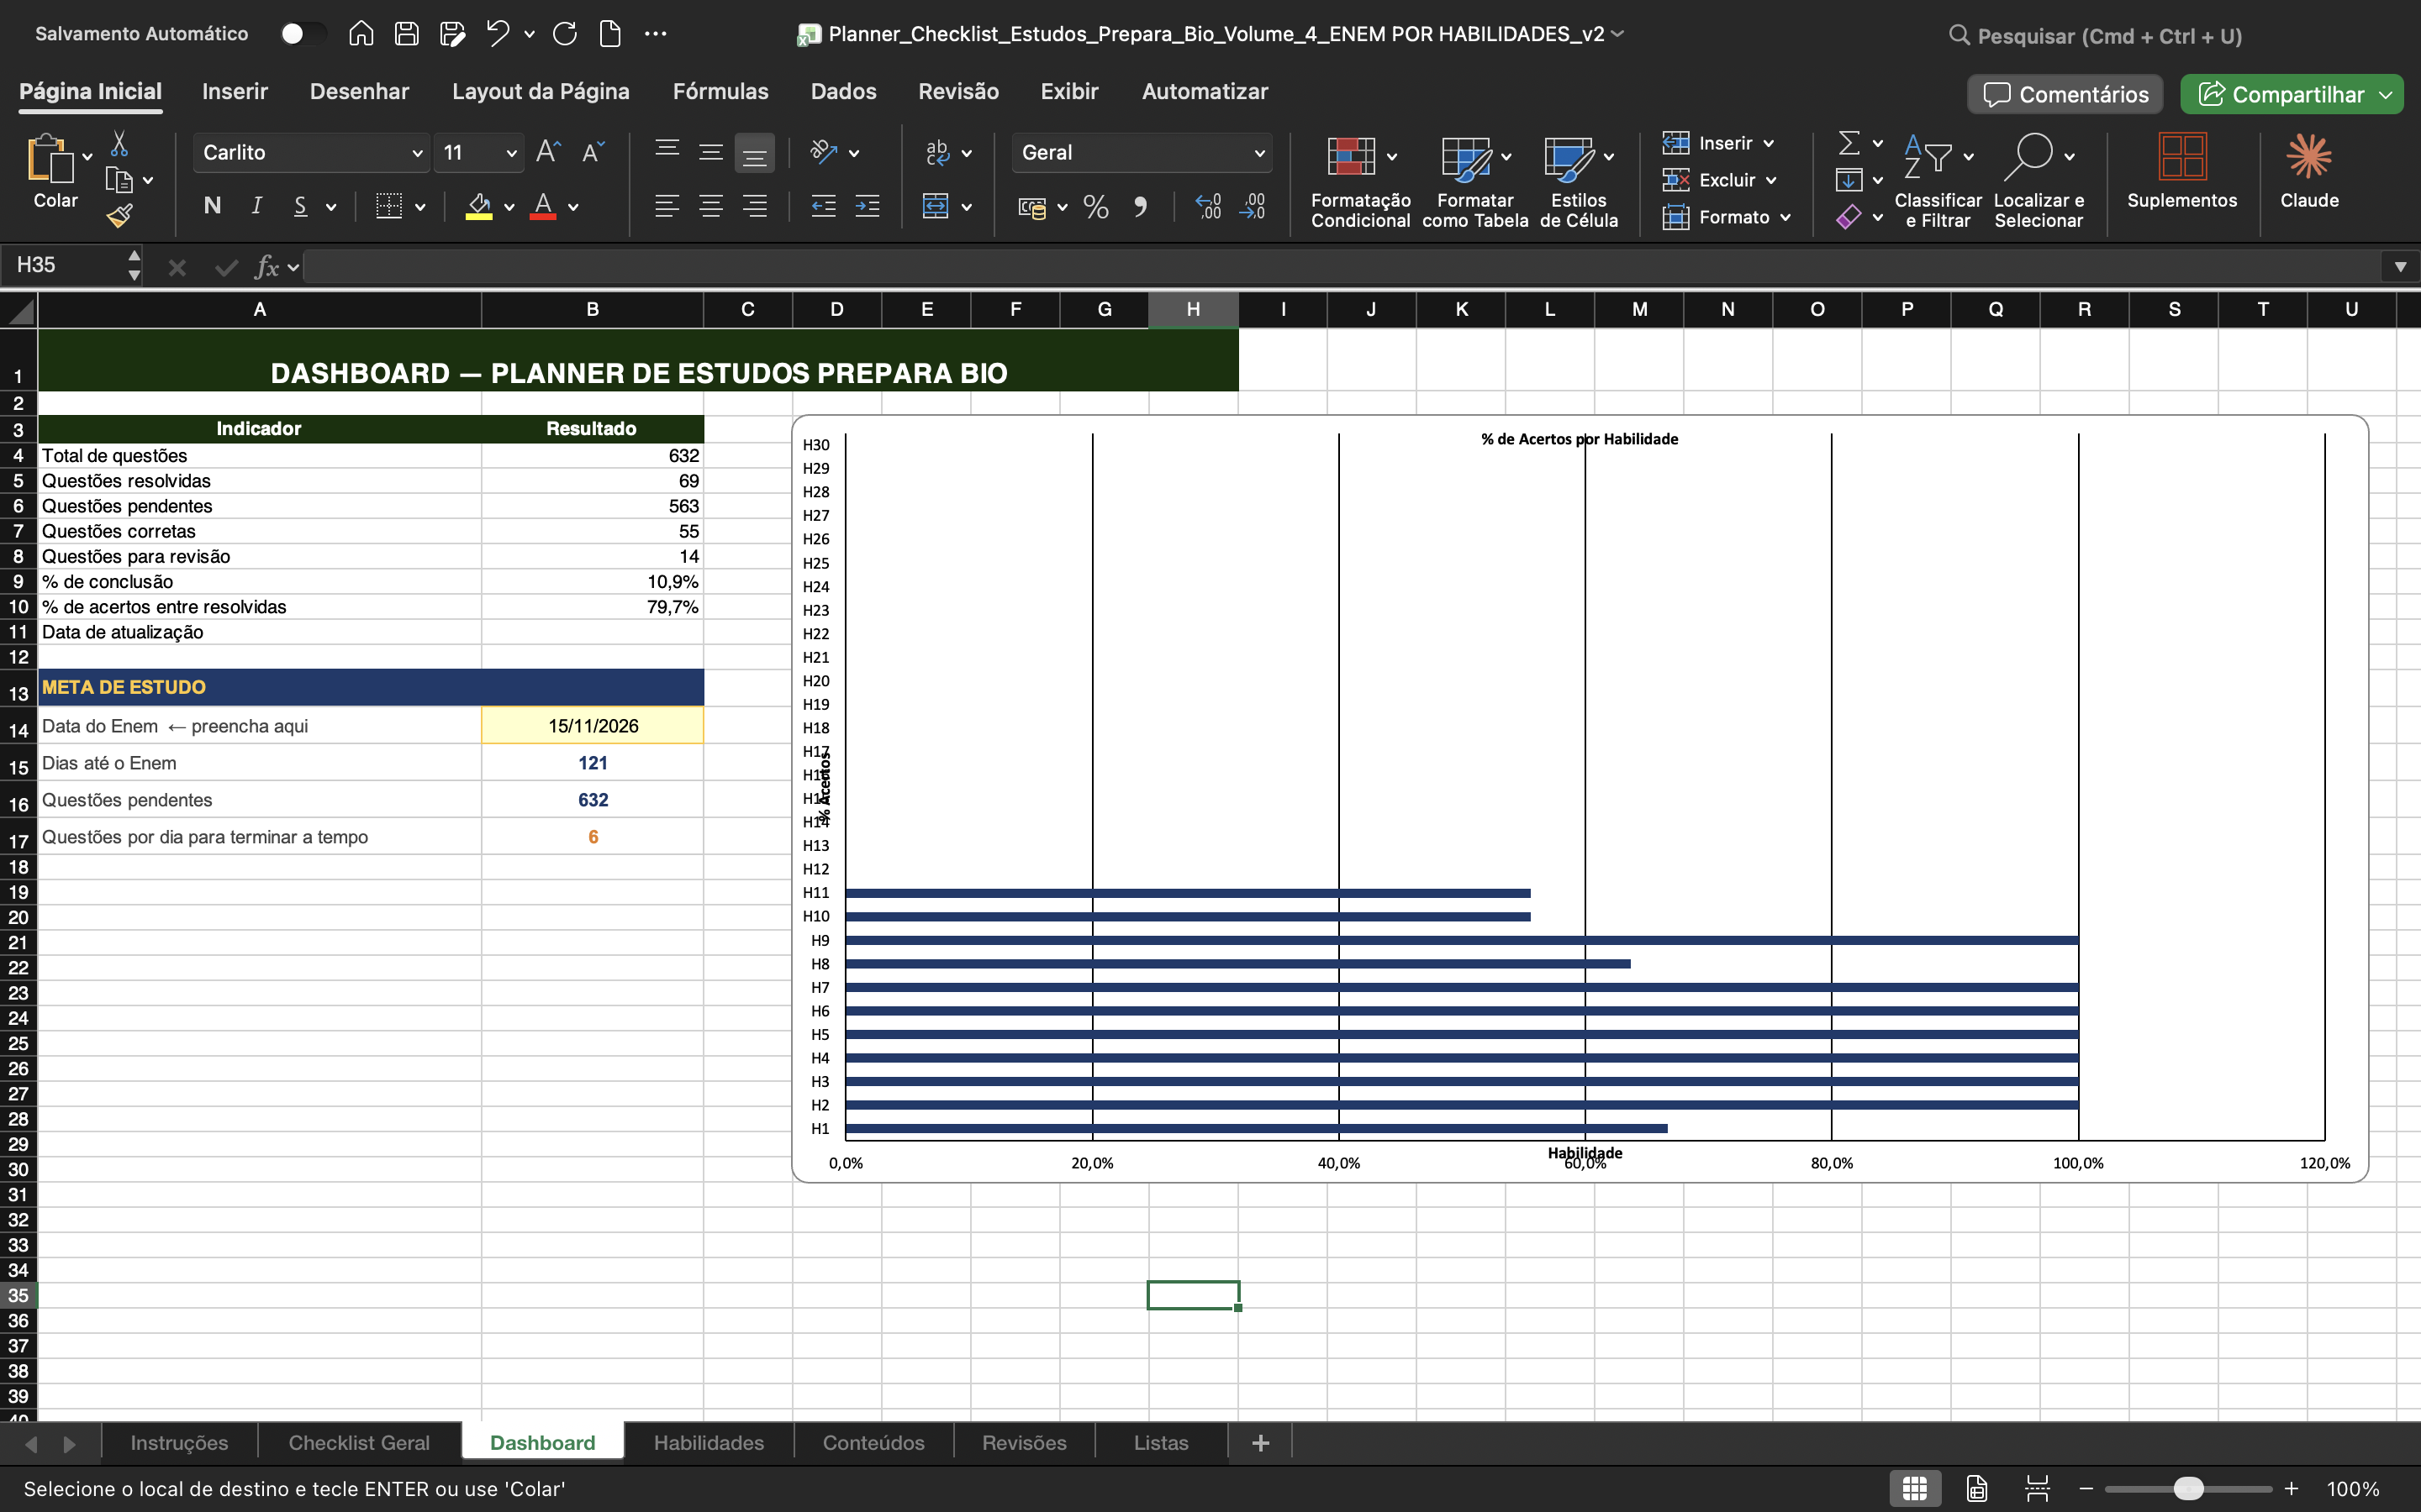Viewport: 2421px width, 1512px height.
Task: Toggle bottom vertical alignment
Action: point(754,153)
